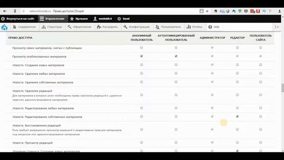Viewport: 284px width, 160px height.
Task: Bookmark this page with the star icon
Action: click(207, 11)
